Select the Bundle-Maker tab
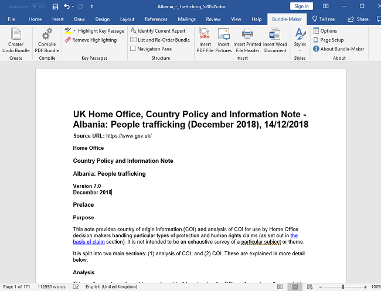Screen dimensions: 381x291 pyautogui.click(x=287, y=19)
